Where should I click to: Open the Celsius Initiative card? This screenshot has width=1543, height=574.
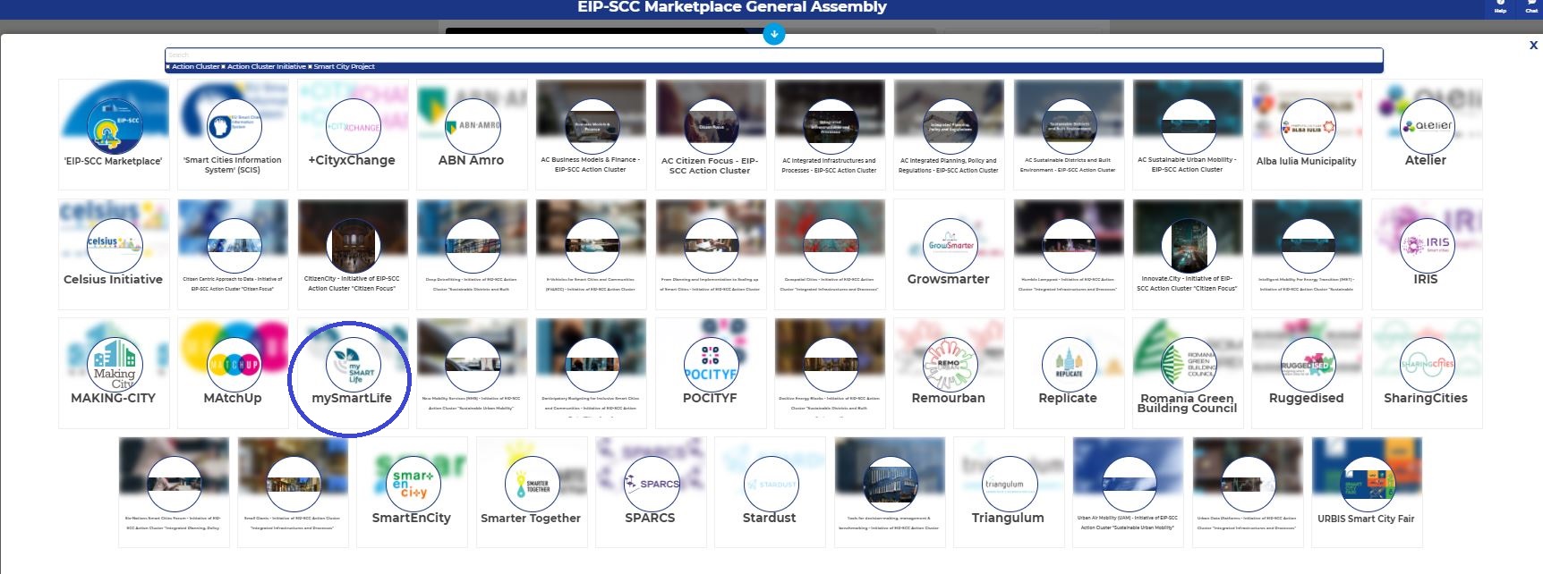click(114, 254)
